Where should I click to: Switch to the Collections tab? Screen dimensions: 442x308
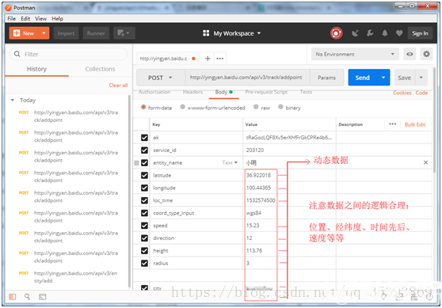pyautogui.click(x=100, y=69)
